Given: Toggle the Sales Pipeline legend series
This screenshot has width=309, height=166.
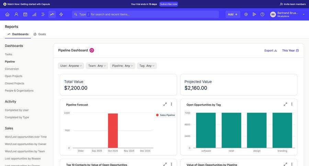Looking at the screenshot, I should (x=165, y=115).
